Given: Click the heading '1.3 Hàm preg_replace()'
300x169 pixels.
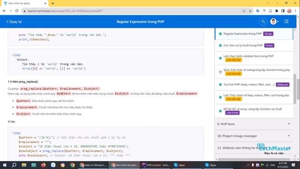Looking at the screenshot, I should pyautogui.click(x=23, y=82).
